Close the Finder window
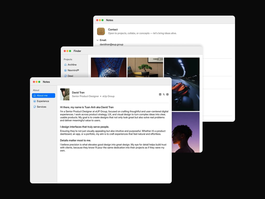The image size is (265, 199). (x=65, y=51)
